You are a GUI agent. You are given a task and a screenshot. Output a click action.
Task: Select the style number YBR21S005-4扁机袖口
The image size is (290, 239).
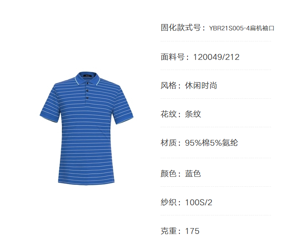[242, 28]
